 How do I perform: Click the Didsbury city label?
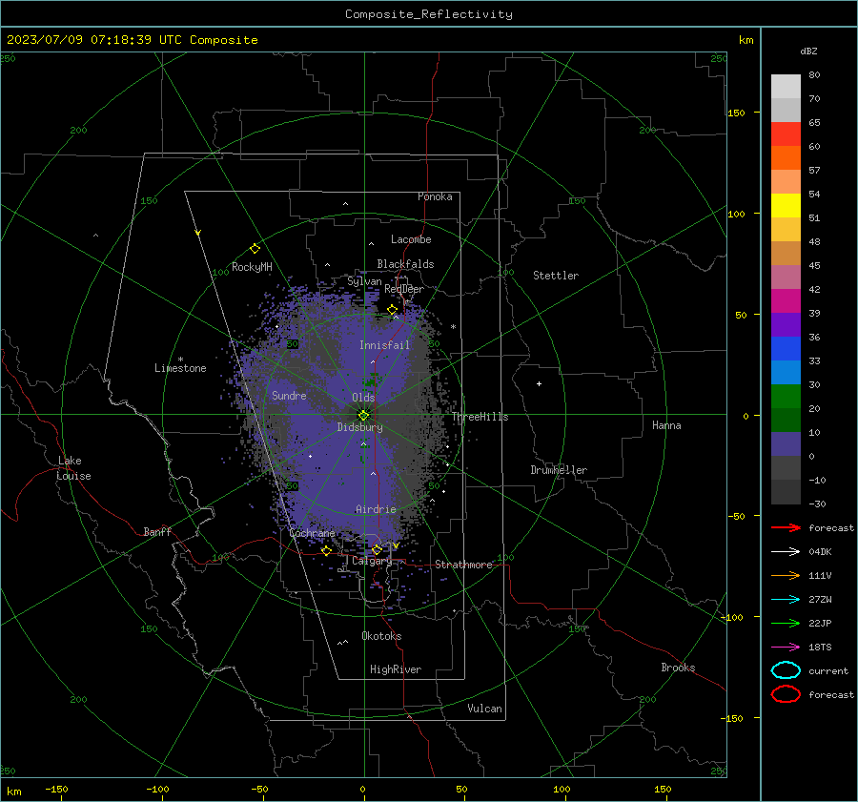pos(360,427)
